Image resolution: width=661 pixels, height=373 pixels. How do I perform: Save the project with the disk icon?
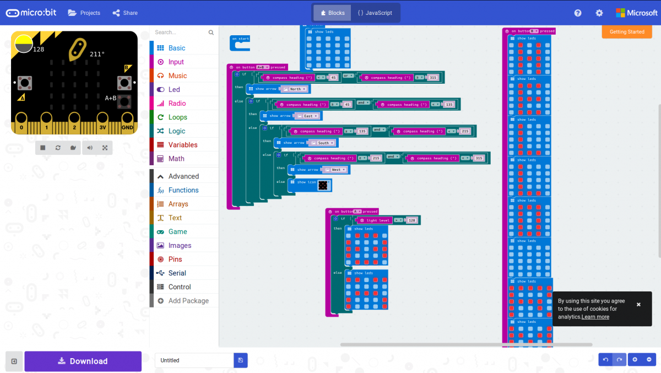[x=241, y=360]
